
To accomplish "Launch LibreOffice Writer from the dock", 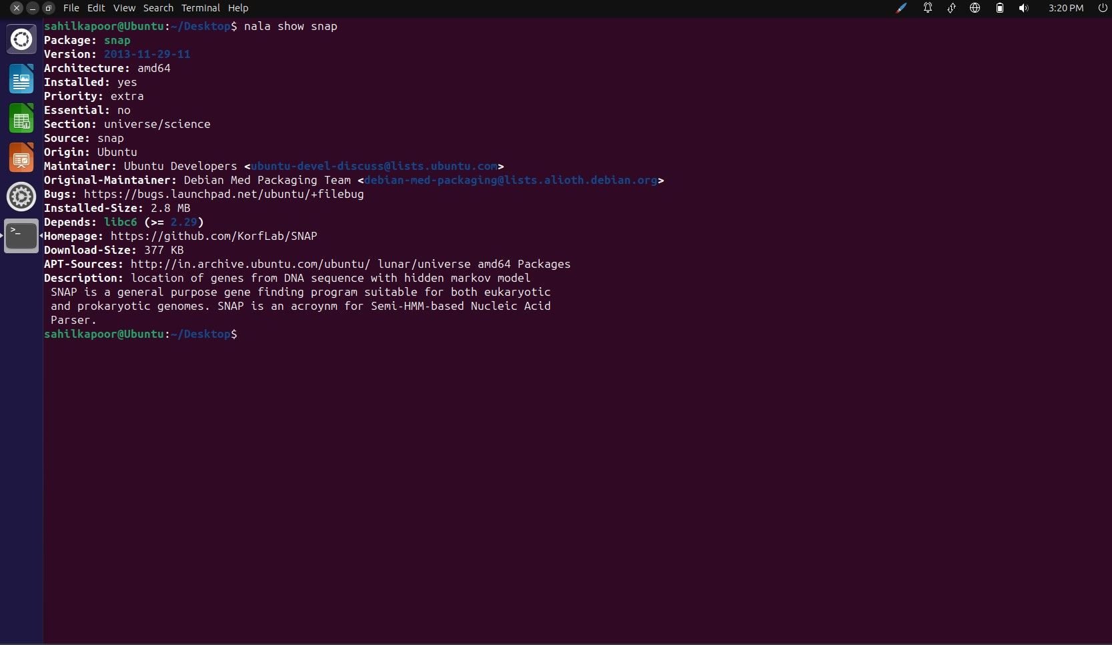I will click(x=21, y=79).
